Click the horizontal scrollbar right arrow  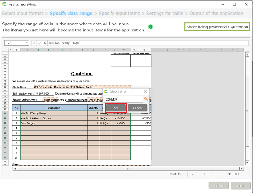pos(242,169)
